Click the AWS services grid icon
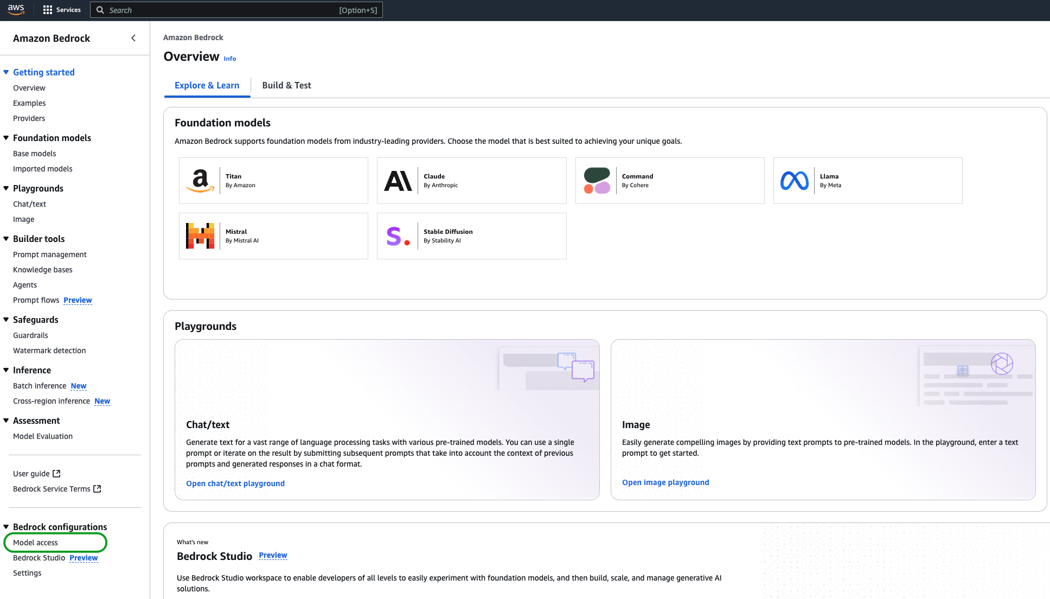 [x=46, y=10]
